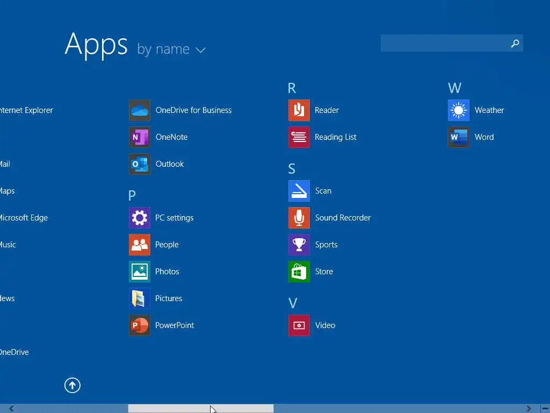Click the 'Store' label
550x413 pixels.
[x=324, y=272]
